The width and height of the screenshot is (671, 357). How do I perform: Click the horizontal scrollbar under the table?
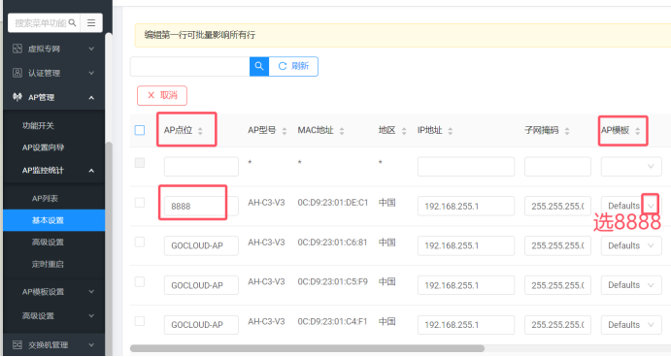[307, 348]
